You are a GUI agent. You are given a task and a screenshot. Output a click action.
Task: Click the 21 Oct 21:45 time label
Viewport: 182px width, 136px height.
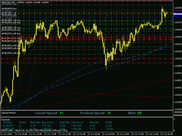pyautogui.click(x=65, y=134)
